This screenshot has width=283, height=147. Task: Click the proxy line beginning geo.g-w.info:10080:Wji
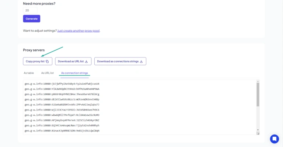[62, 110]
